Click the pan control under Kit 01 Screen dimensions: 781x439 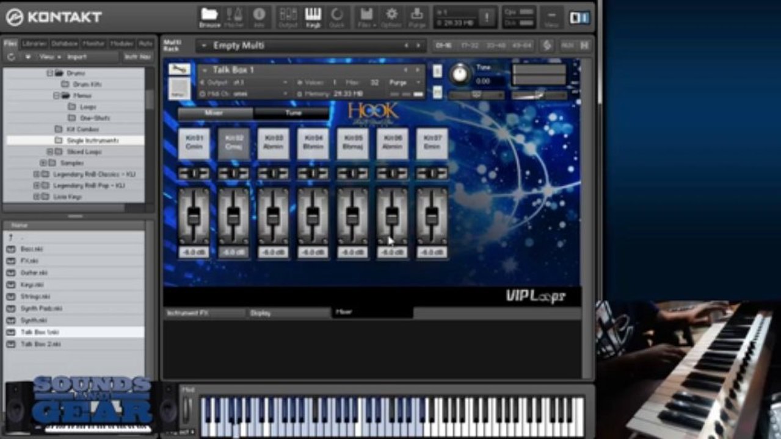point(194,173)
